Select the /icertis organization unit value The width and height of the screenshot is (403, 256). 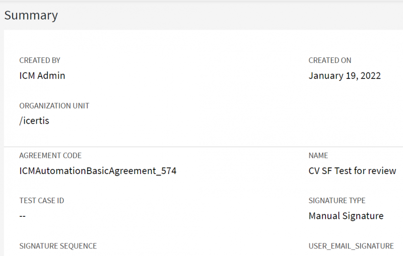point(34,121)
